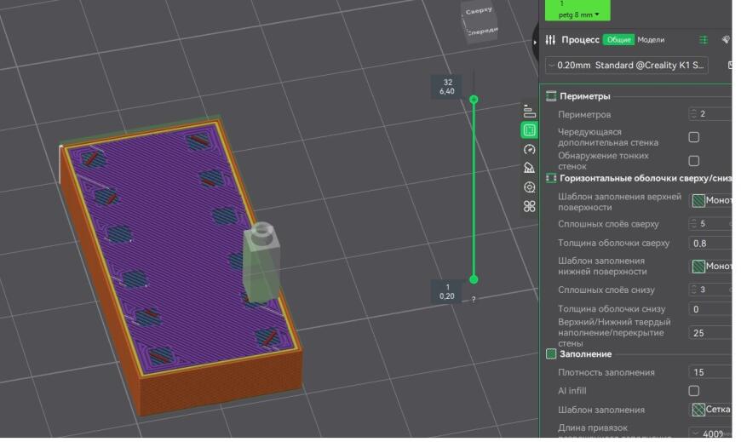The height and width of the screenshot is (442, 741).
Task: Open the four-leaf others settings icon
Action: click(x=529, y=206)
